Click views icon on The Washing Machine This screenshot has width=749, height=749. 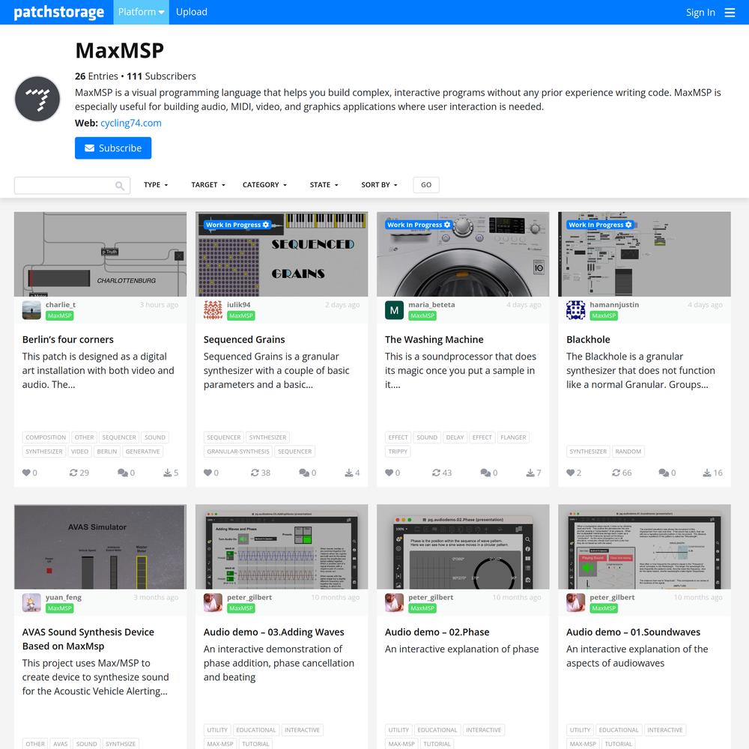pyautogui.click(x=437, y=473)
